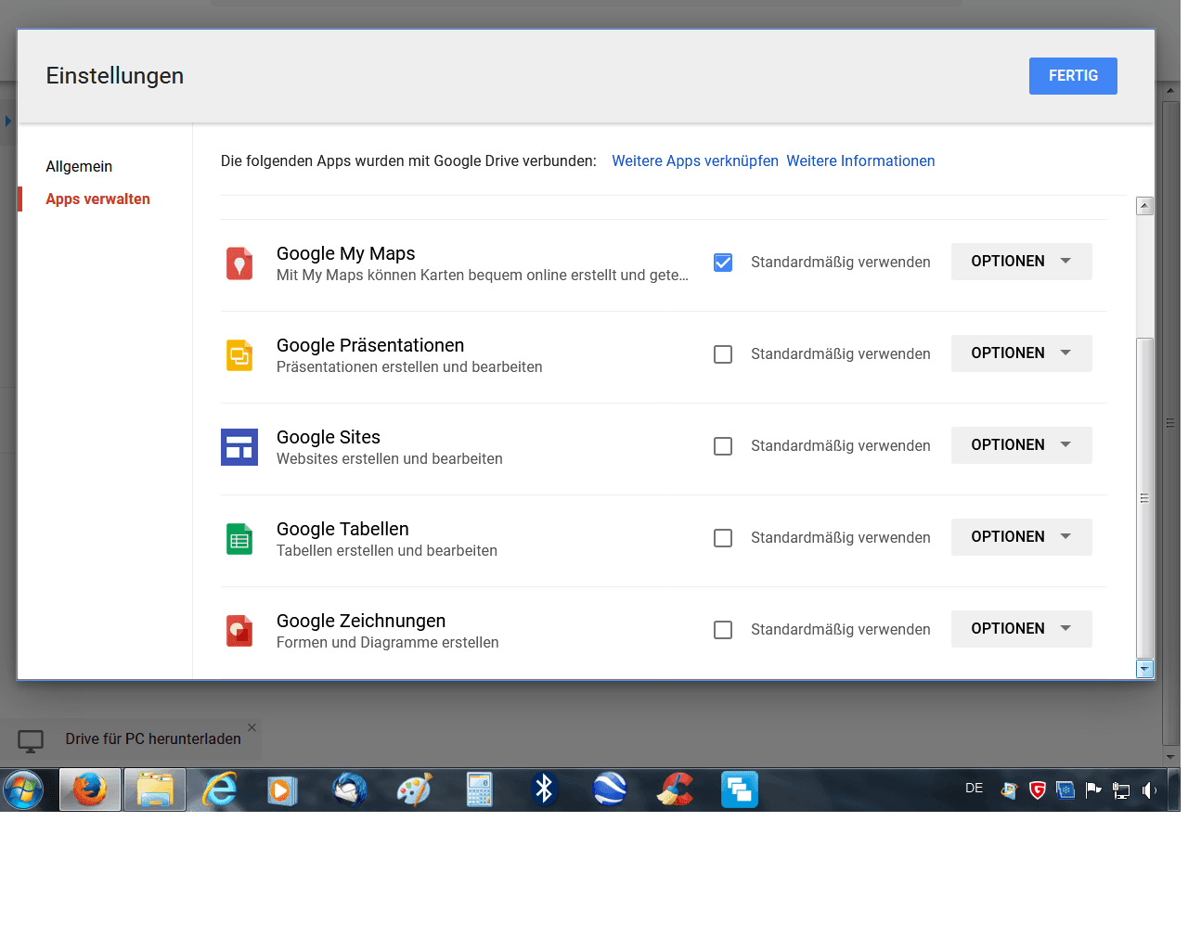
Task: Open Calculator from the taskbar
Action: point(479,790)
